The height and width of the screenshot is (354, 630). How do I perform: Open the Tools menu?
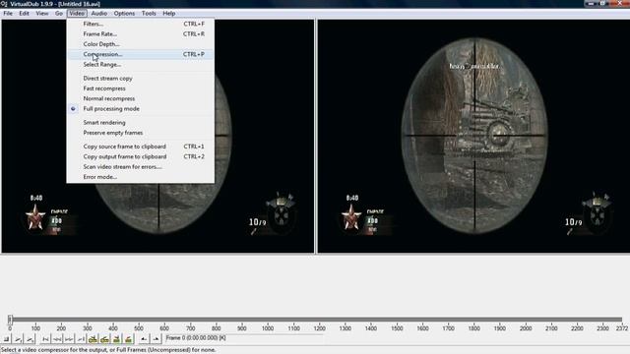point(149,13)
